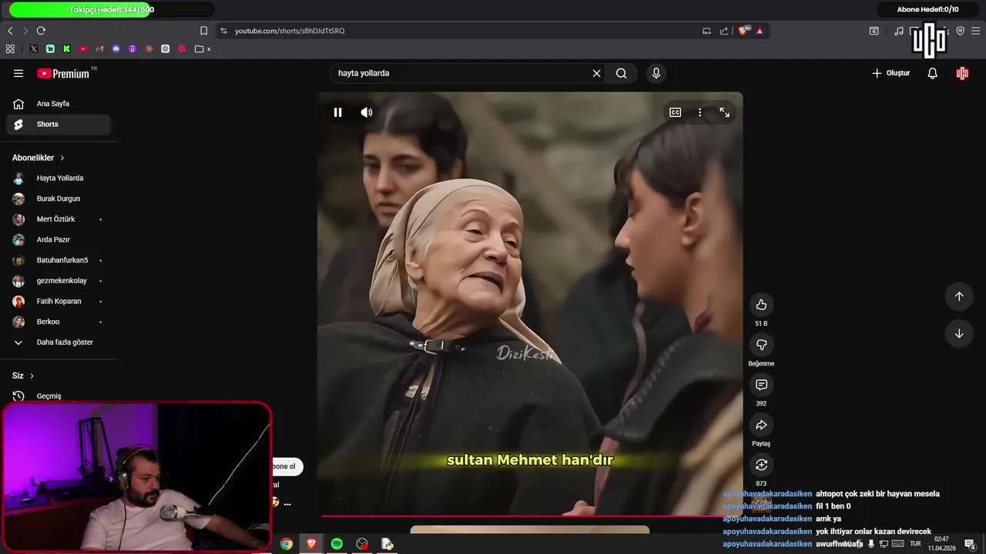986x554 pixels.
Task: Open Ana Sayfa in the sidebar
Action: coord(59,104)
